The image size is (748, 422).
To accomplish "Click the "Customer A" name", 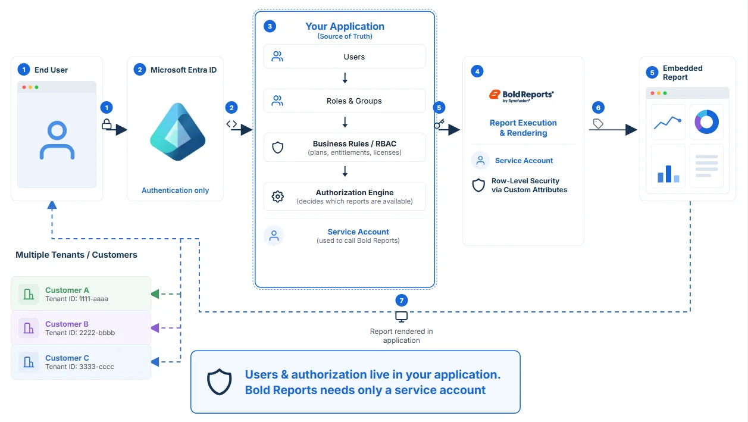I will coord(67,290).
